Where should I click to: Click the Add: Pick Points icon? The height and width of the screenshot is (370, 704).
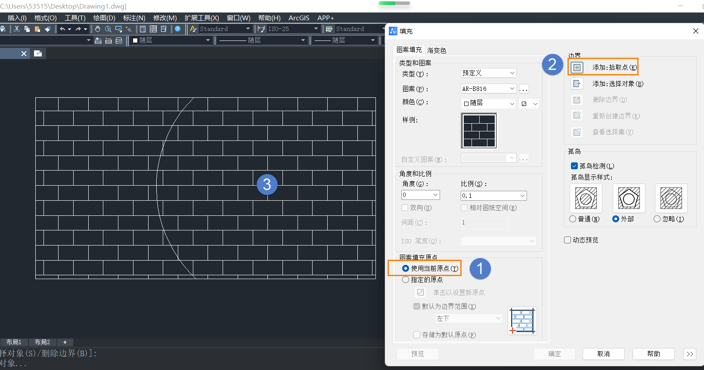pyautogui.click(x=577, y=67)
